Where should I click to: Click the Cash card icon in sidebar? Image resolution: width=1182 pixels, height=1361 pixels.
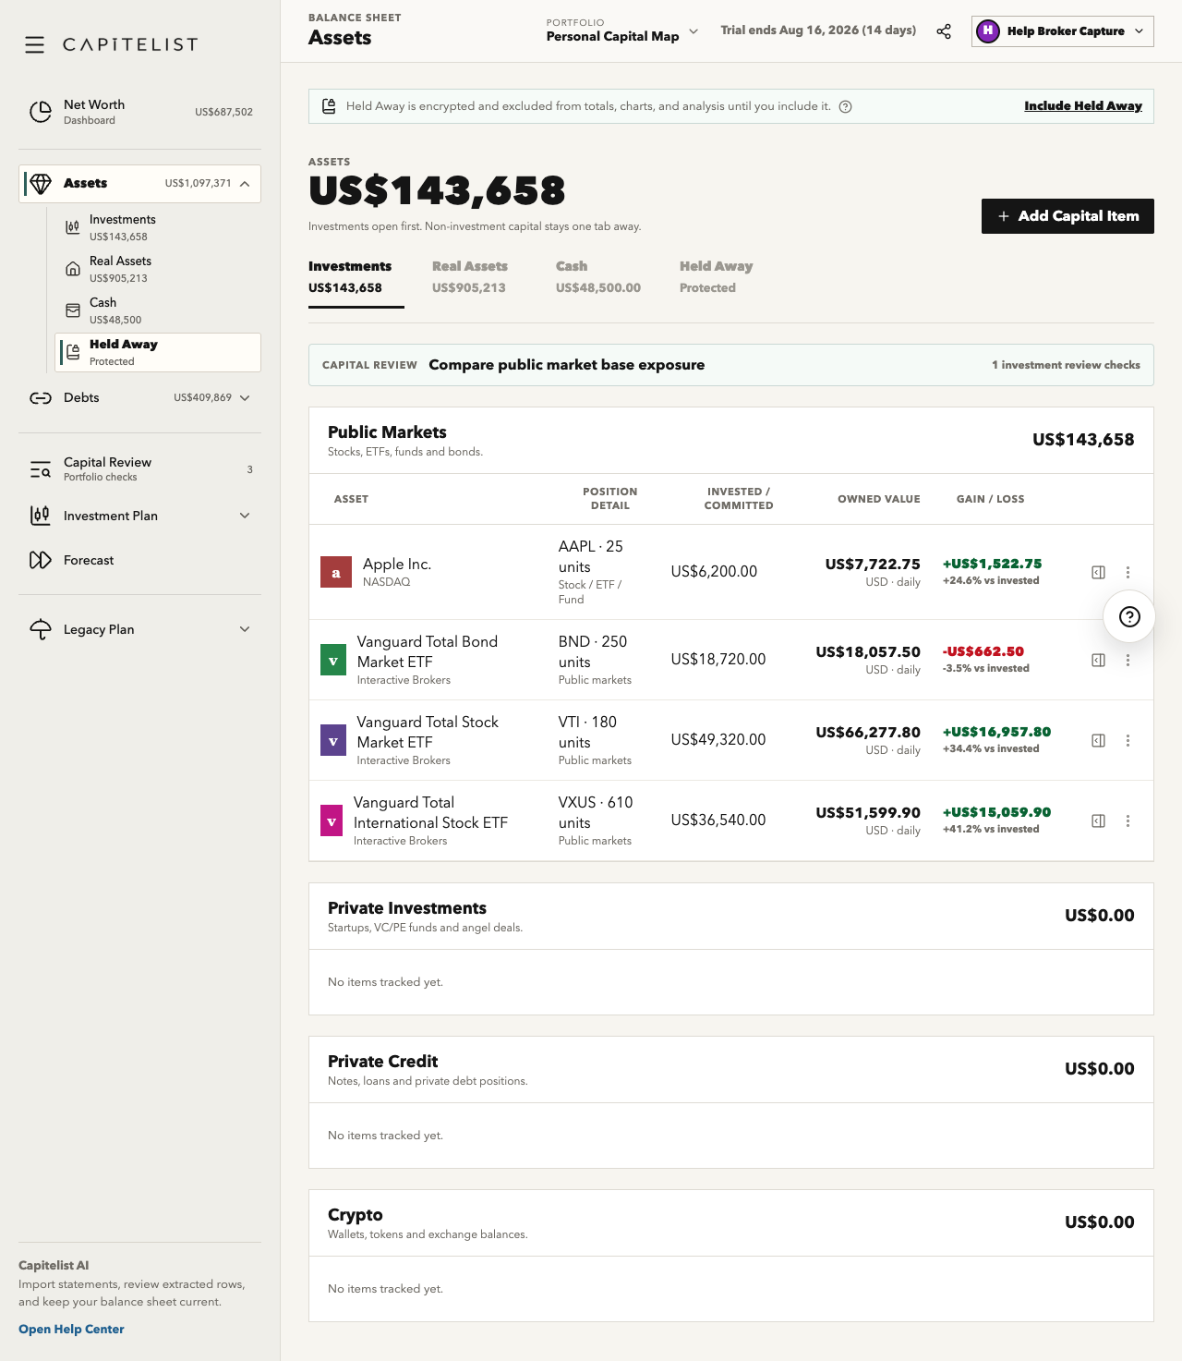72,310
